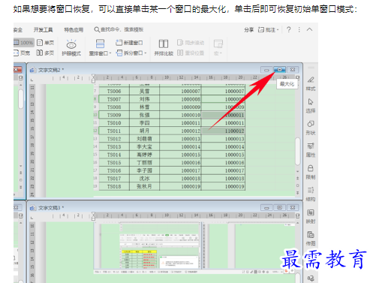
Task: Click cell TS018 in the table
Action: 114,186
